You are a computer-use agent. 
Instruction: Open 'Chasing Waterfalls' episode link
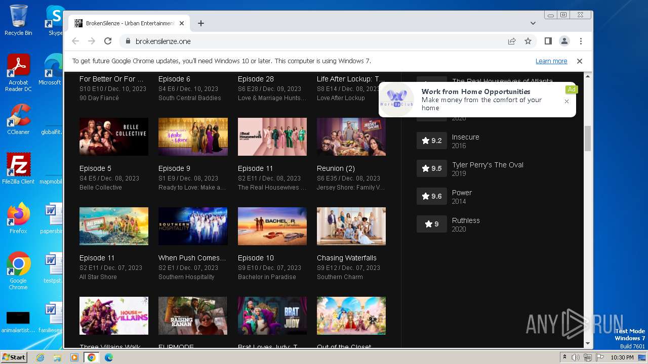coord(347,258)
